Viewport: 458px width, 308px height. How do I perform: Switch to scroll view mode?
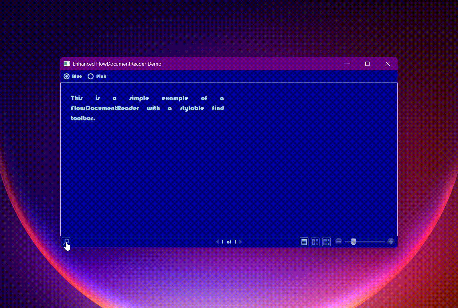[326, 242]
